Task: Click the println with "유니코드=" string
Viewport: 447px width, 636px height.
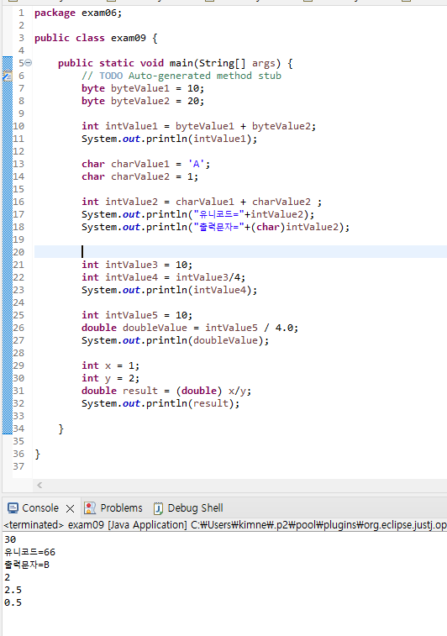Action: point(198,214)
